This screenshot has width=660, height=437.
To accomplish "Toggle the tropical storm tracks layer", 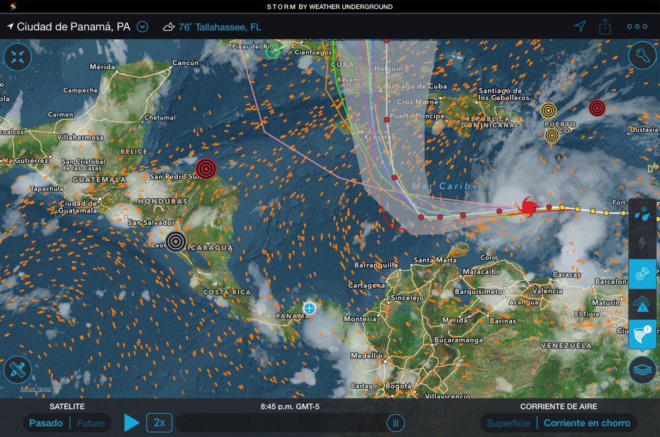I will click(643, 334).
